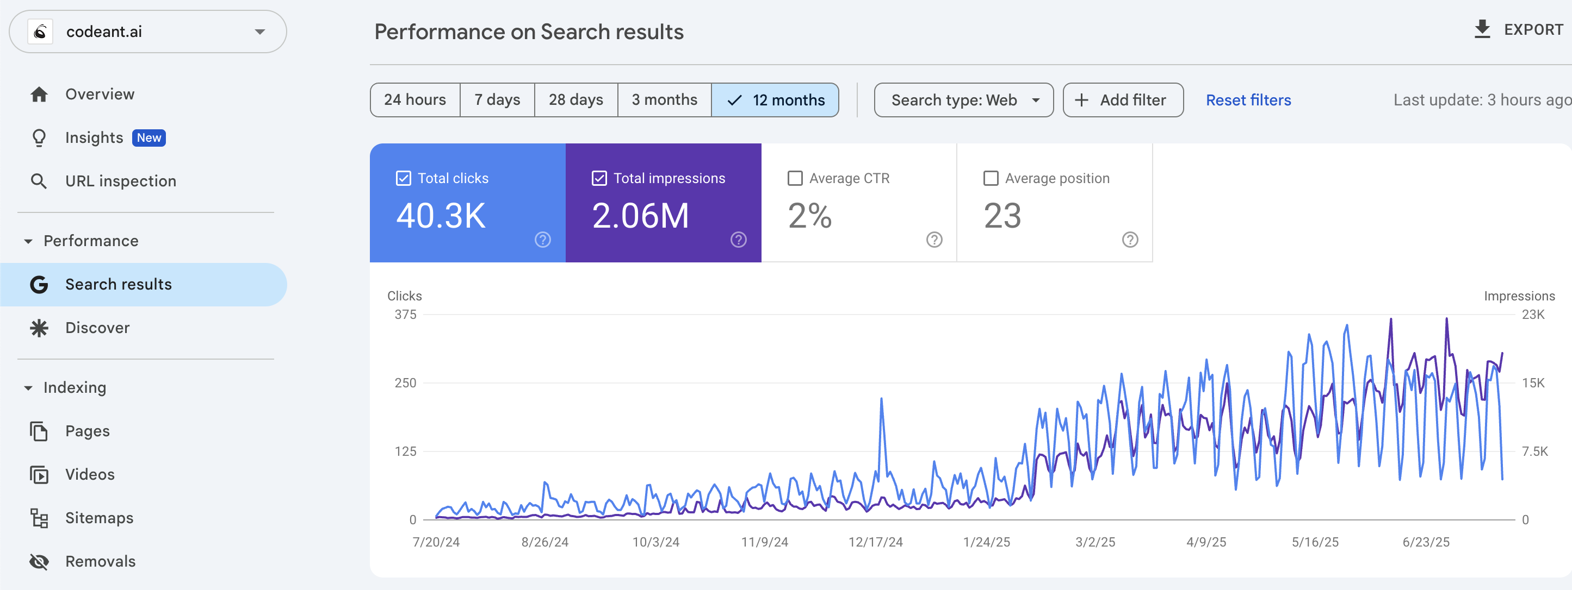Select the 24 hours date range

[415, 100]
